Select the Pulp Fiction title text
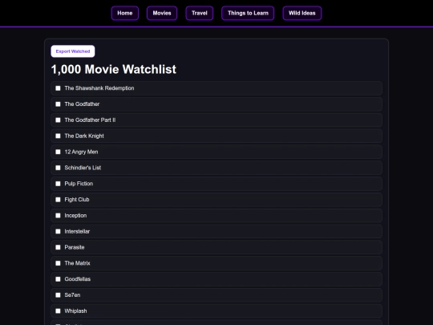 click(79, 184)
